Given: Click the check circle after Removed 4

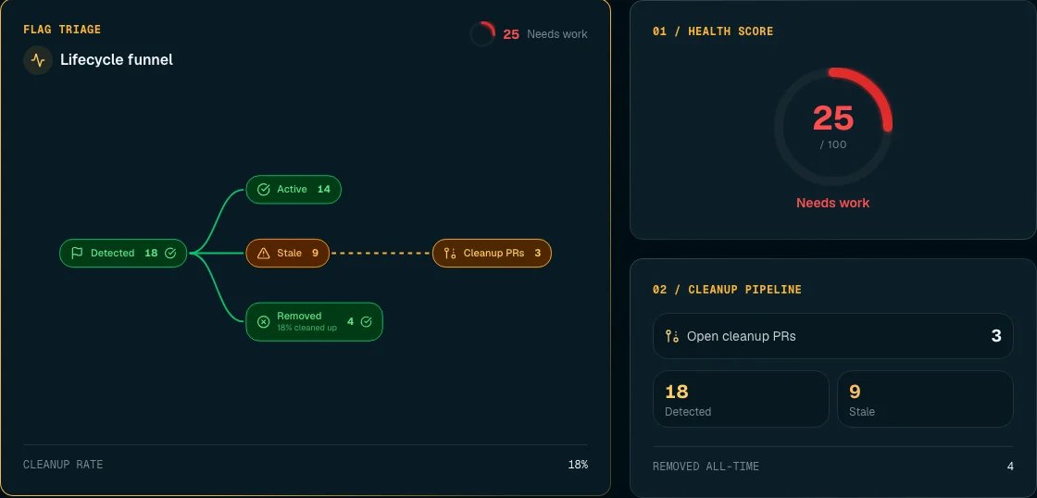Looking at the screenshot, I should [367, 322].
